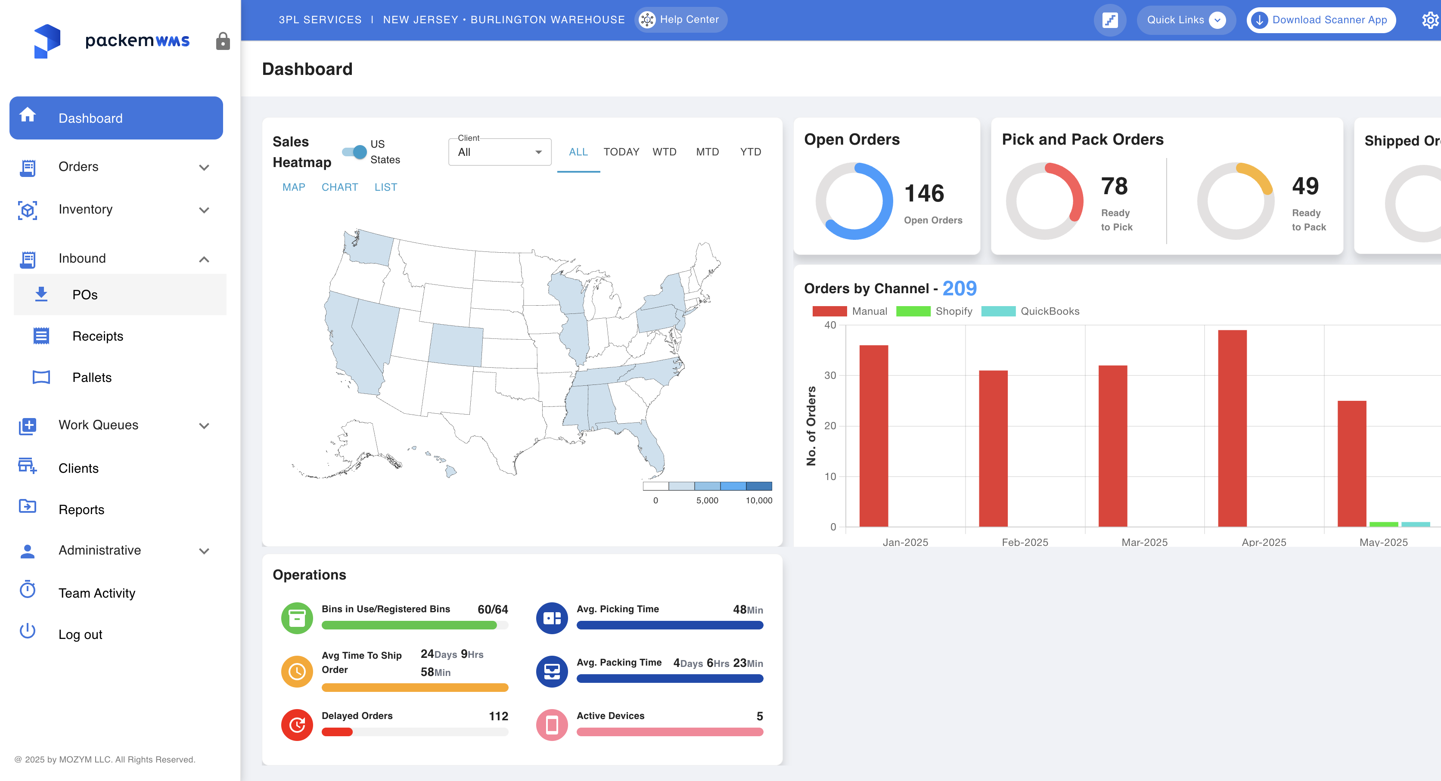Click the Pallets sidebar icon
1441x781 pixels.
41,377
